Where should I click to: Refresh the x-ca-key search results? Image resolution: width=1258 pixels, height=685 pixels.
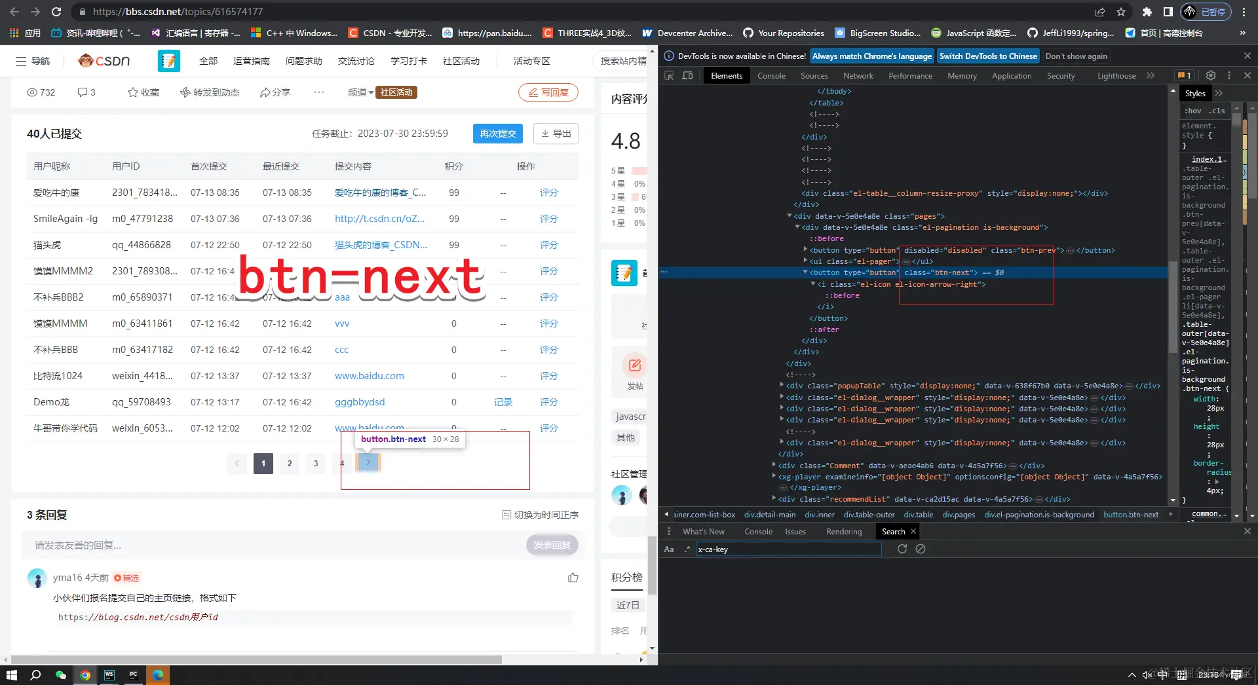[902, 549]
